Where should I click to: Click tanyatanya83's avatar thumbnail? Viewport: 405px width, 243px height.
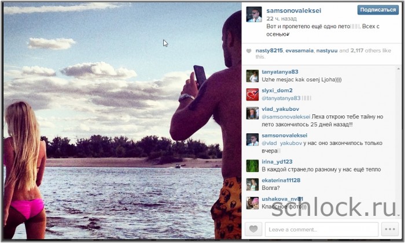[x=252, y=76]
